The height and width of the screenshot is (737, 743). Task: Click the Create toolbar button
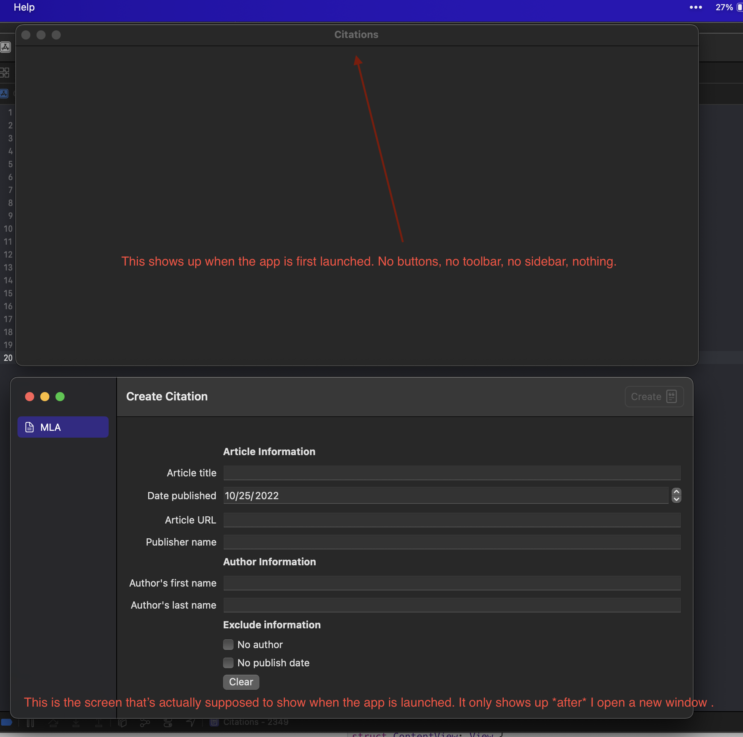click(x=653, y=397)
